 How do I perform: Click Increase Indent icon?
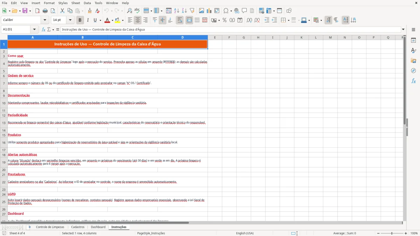click(x=267, y=20)
